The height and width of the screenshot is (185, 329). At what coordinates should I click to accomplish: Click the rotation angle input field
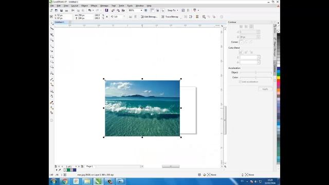click(x=118, y=17)
